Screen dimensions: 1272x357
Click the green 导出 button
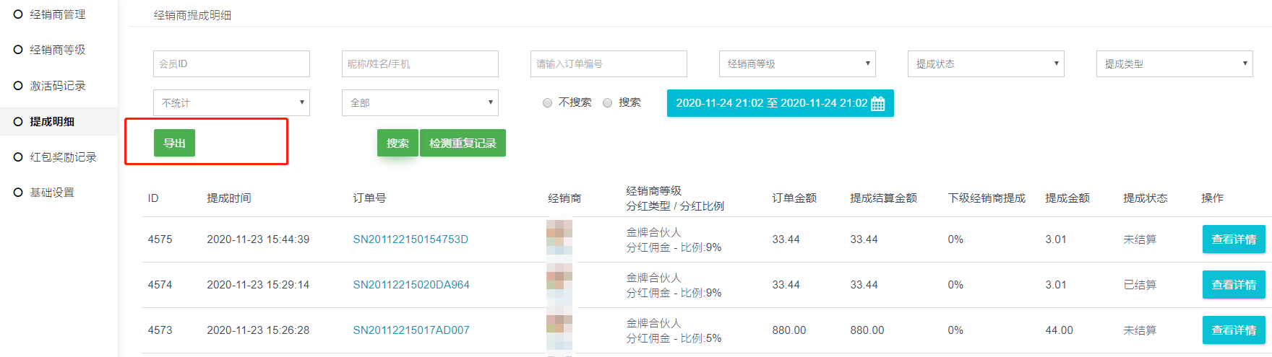pos(174,143)
